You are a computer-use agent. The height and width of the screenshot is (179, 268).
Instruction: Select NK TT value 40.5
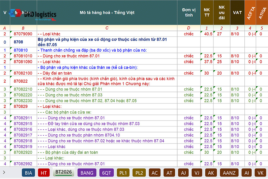point(207,34)
